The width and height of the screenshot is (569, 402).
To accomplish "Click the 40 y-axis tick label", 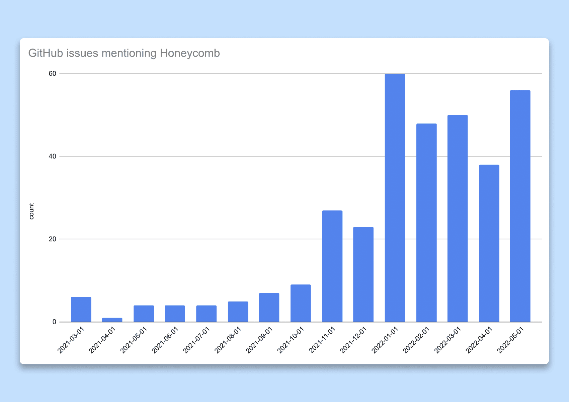I will tap(52, 156).
